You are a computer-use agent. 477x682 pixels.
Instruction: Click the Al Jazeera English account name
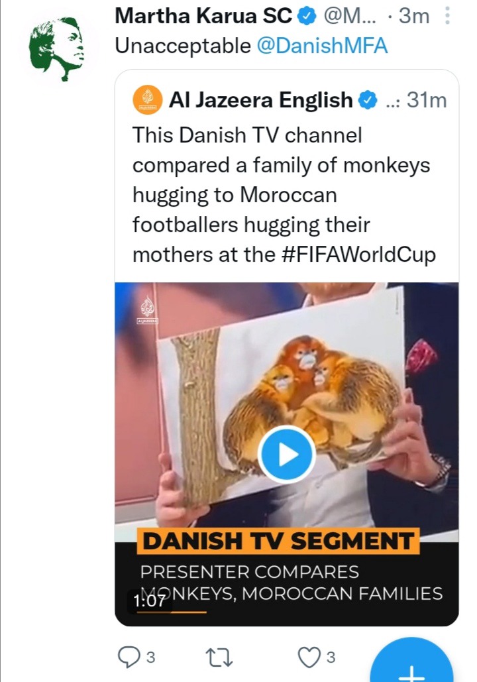(x=261, y=100)
